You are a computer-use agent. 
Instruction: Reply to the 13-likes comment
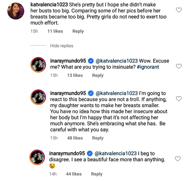coord(98,75)
